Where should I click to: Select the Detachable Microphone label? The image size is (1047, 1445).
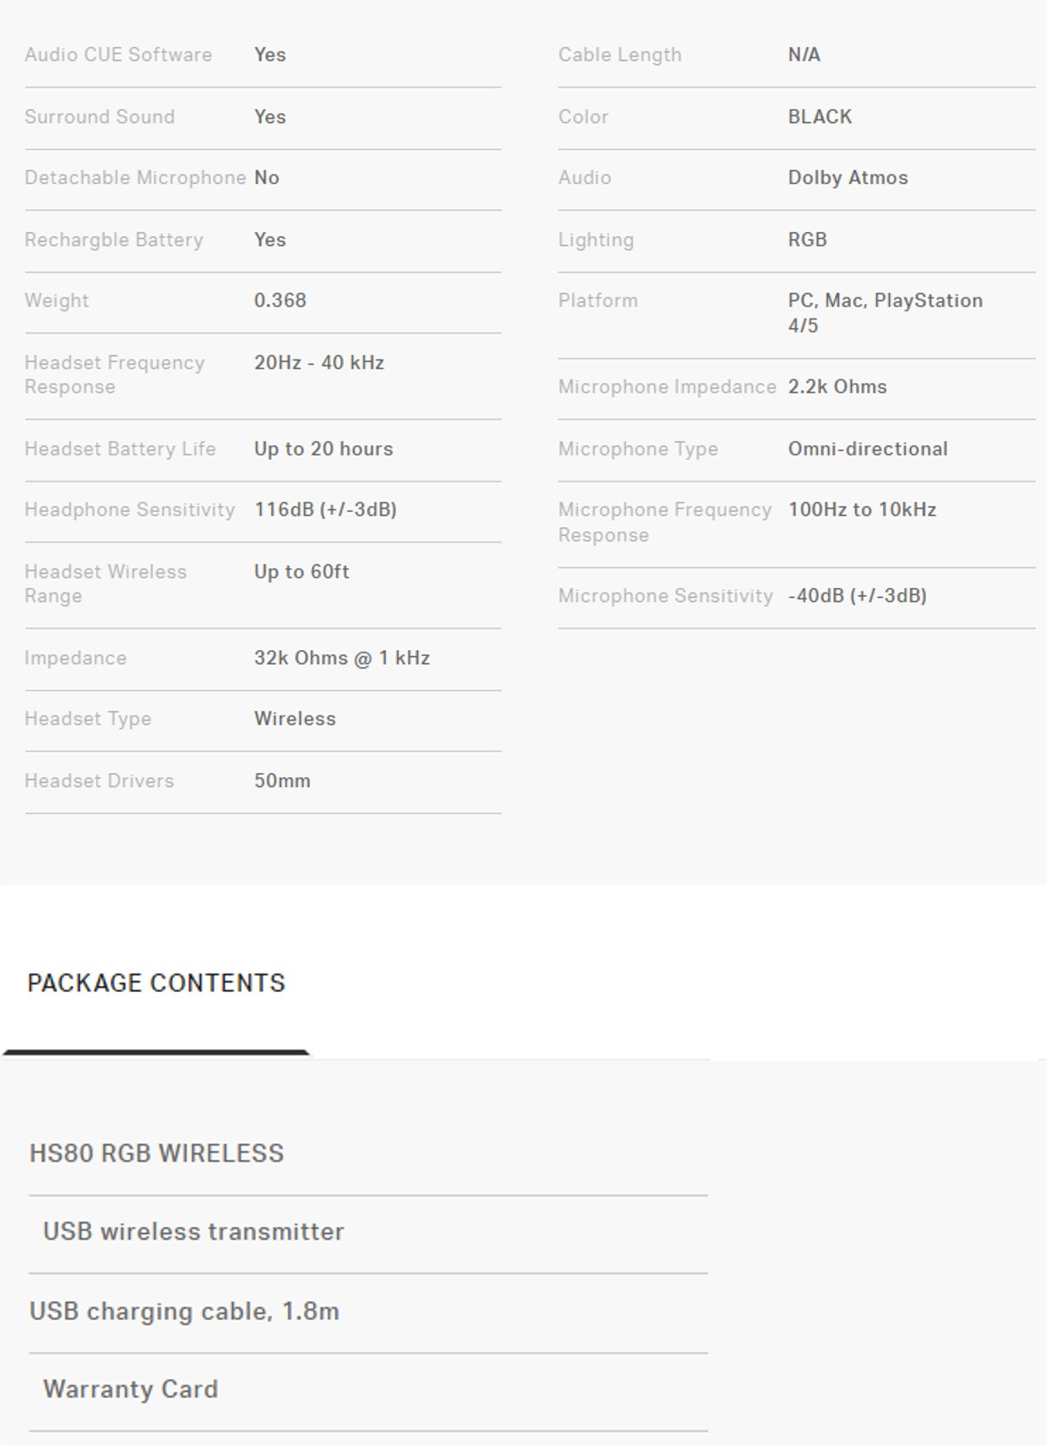135,178
